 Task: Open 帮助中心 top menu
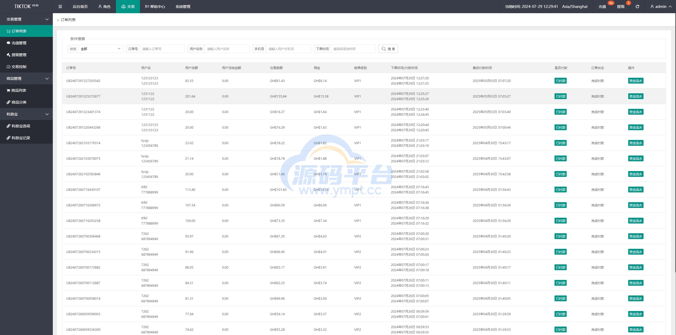pos(155,7)
